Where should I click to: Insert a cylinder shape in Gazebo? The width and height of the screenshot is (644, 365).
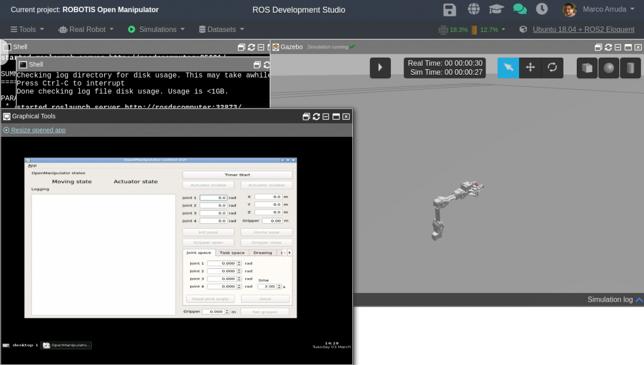[x=630, y=68]
